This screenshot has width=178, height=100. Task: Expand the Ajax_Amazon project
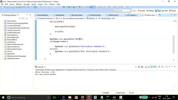[x=3, y=21]
